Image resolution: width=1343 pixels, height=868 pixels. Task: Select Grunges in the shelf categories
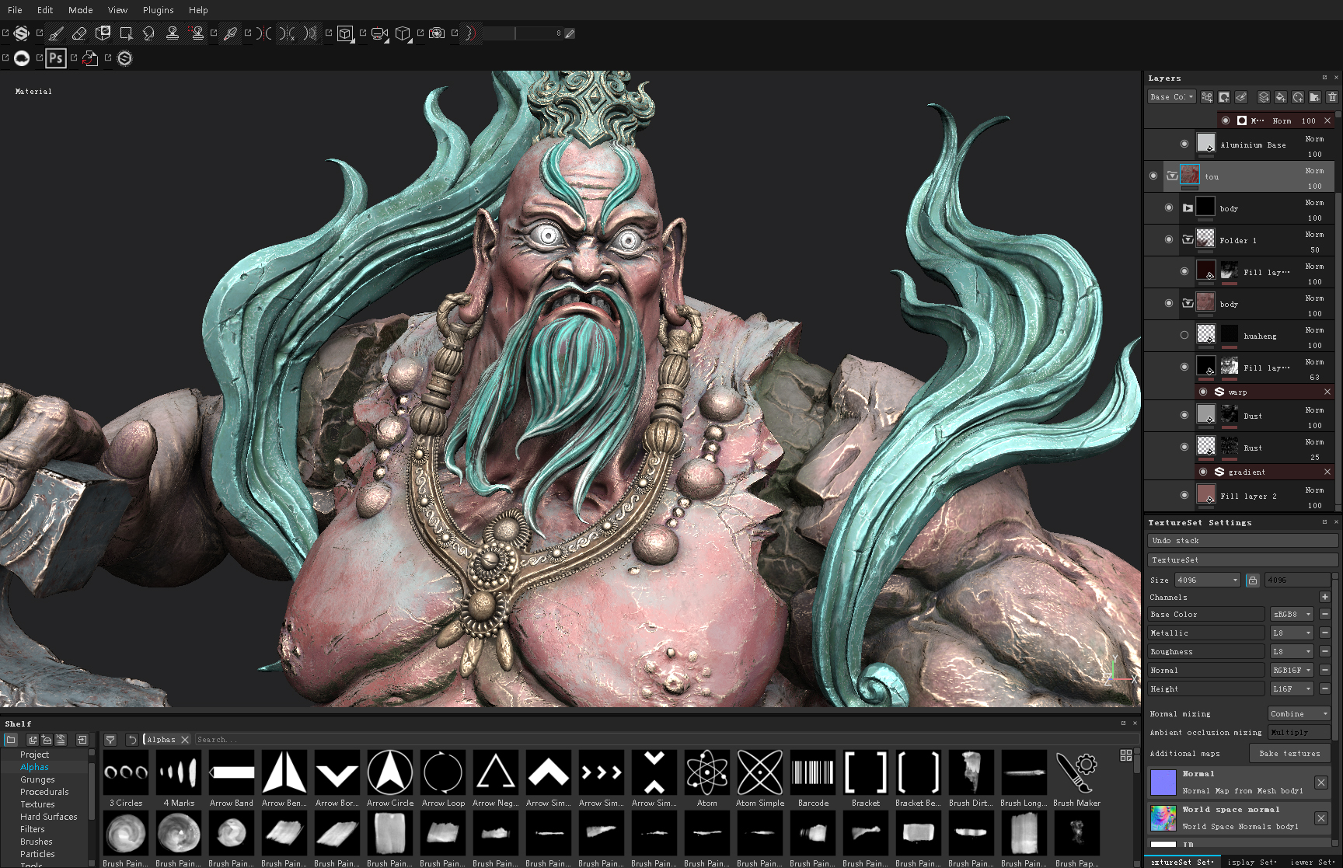click(37, 779)
